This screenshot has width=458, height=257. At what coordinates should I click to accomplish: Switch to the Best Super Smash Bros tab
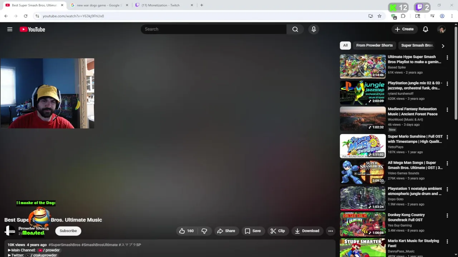34,5
